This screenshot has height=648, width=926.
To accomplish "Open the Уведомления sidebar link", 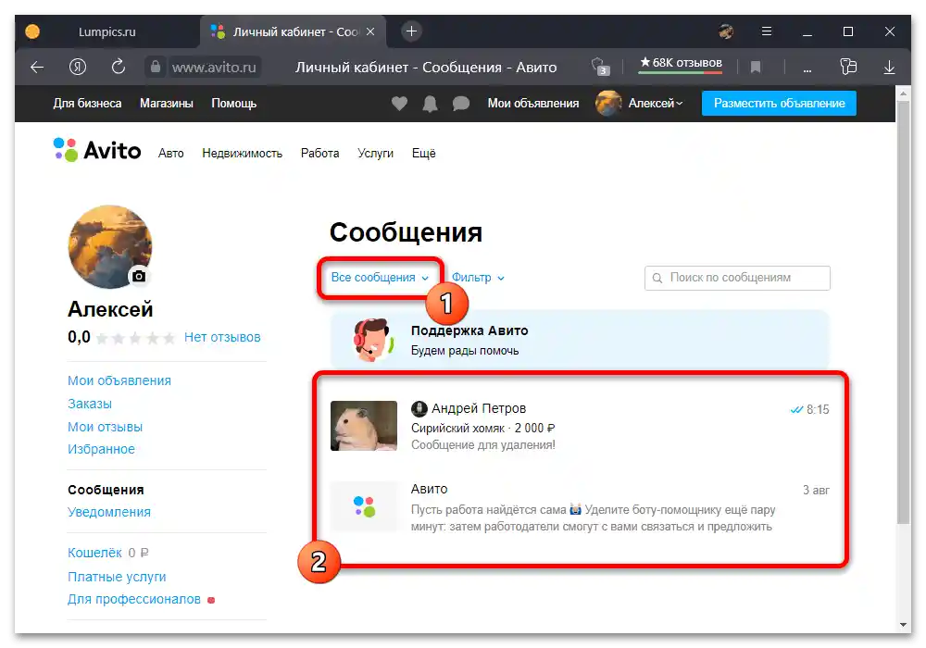I will pos(108,512).
